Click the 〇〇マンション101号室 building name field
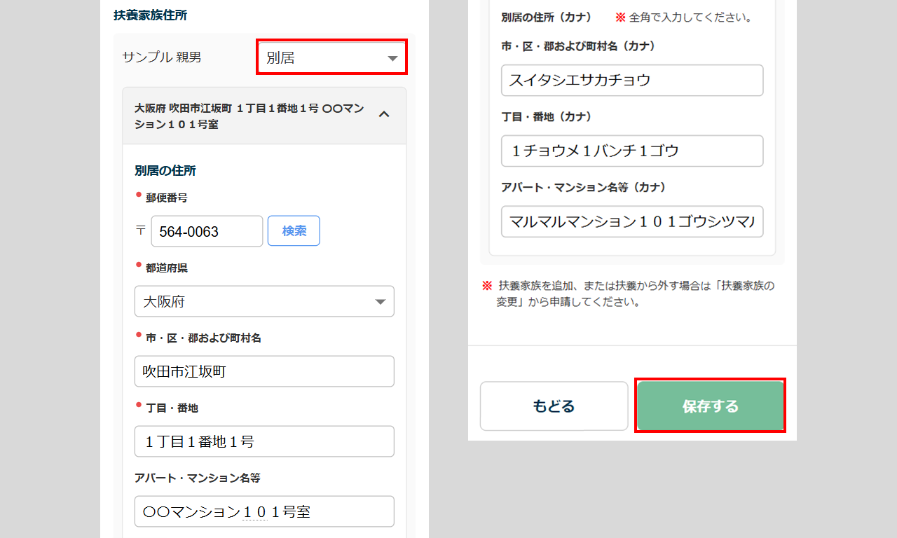Viewport: 897px width, 538px height. coord(264,511)
